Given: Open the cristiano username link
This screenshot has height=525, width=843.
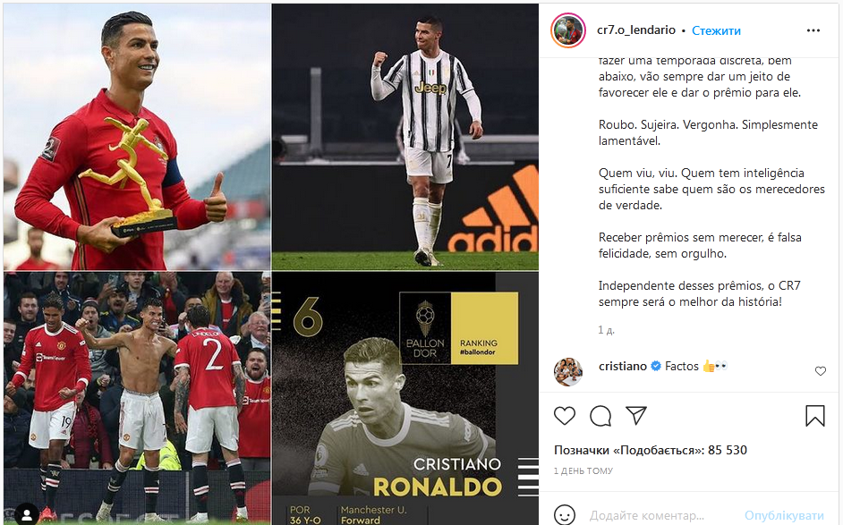Looking at the screenshot, I should (x=623, y=366).
